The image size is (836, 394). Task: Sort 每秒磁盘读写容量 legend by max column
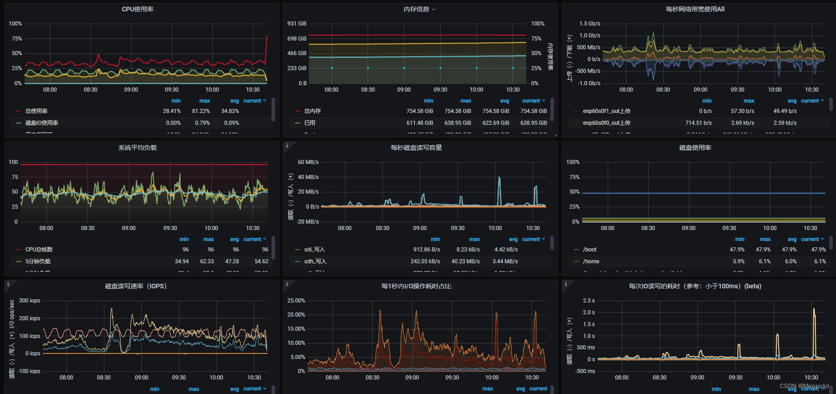[474, 239]
